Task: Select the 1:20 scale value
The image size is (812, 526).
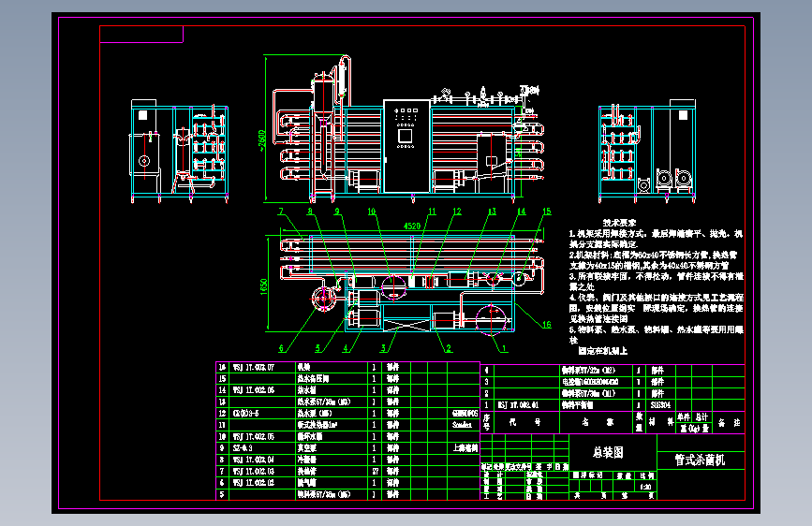Action: [645, 487]
